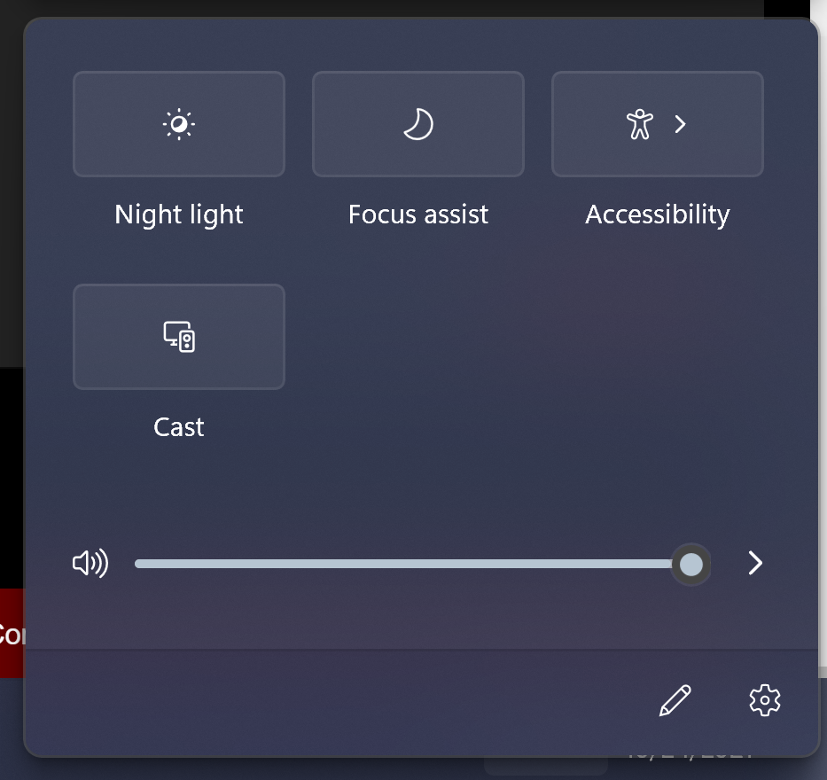Click the Focus assist moon icon

coord(418,124)
